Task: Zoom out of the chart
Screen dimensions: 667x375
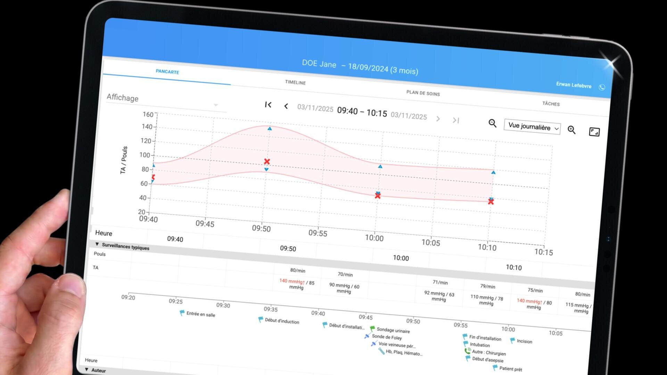Action: click(492, 123)
